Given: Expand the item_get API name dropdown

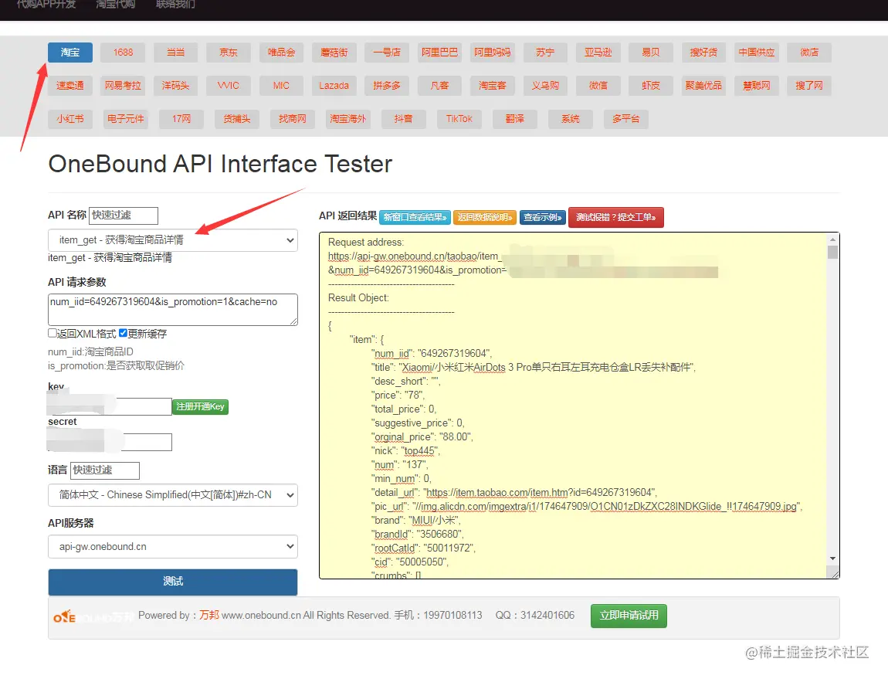Looking at the screenshot, I should coord(173,240).
